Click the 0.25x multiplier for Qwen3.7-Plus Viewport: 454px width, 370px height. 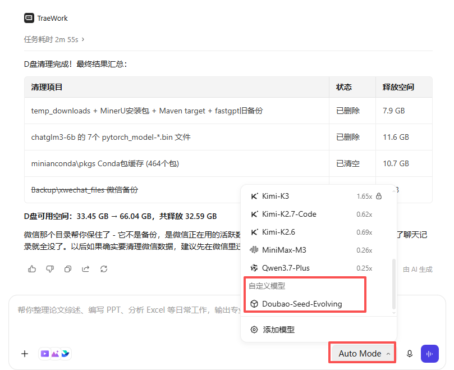tap(364, 268)
